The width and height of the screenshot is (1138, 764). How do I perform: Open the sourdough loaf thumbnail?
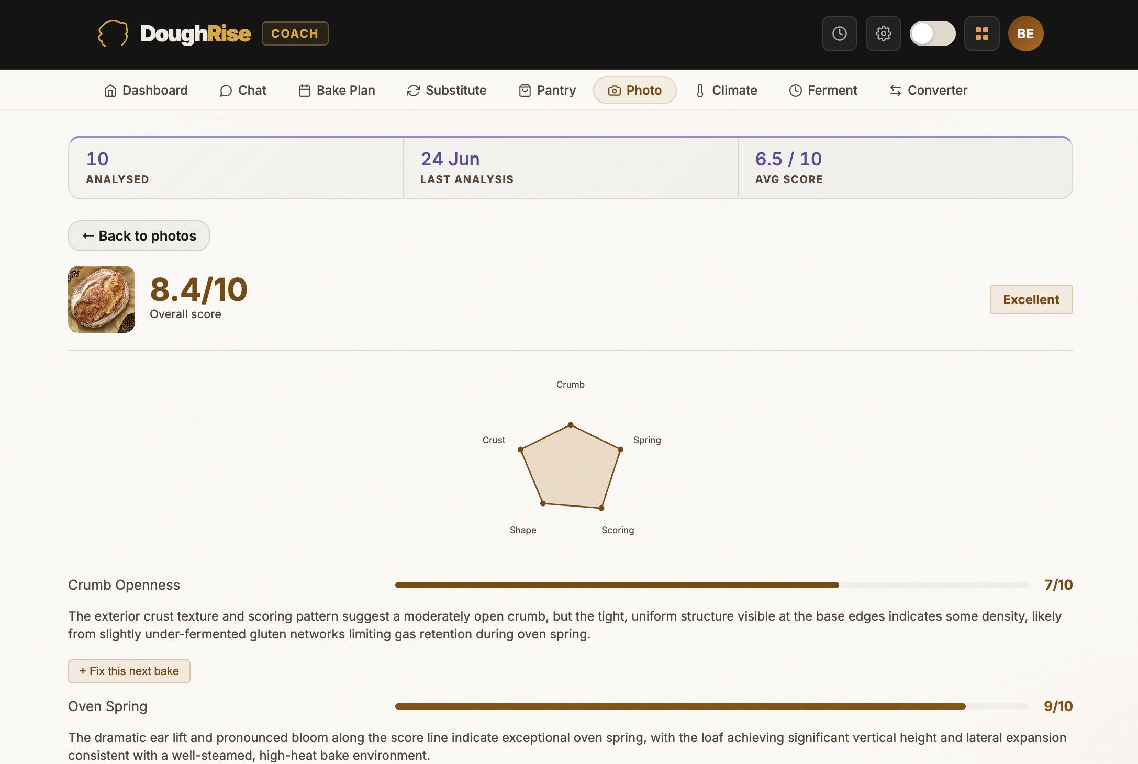102,299
